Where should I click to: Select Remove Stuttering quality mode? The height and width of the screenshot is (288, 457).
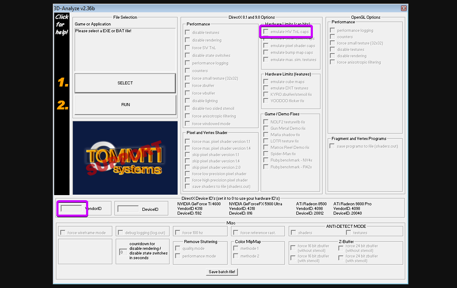pos(178,249)
